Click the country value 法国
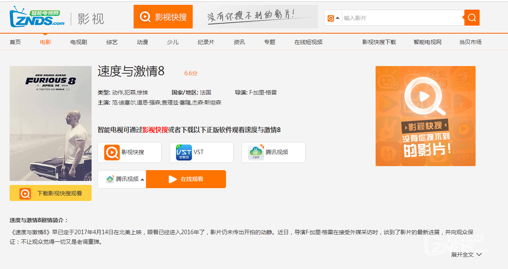Image resolution: width=508 pixels, height=269 pixels. [206, 92]
